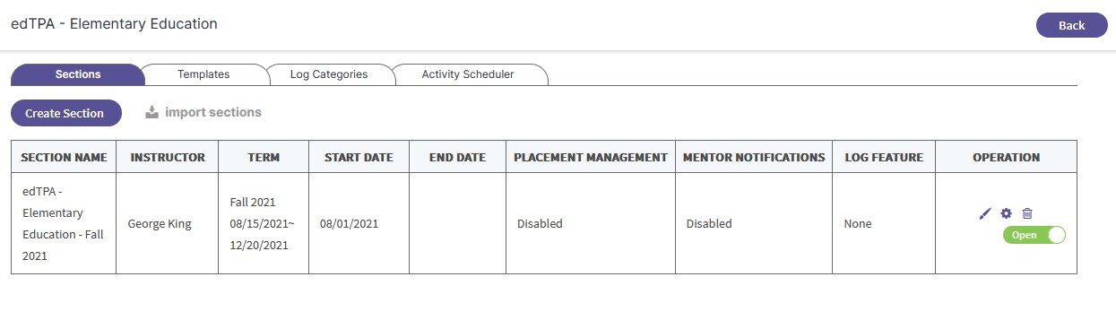Click the Create Section button
This screenshot has height=329, width=1116.
coord(66,113)
